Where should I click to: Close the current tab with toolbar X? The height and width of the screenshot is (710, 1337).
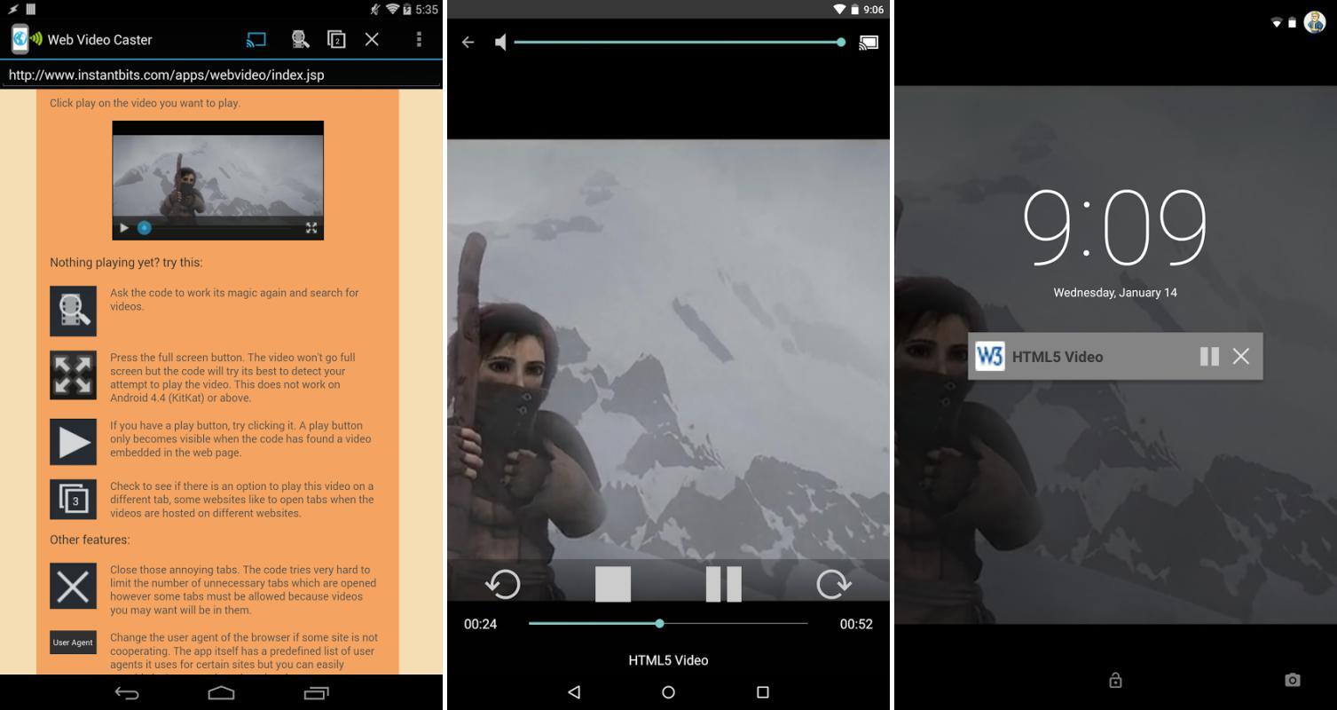tap(372, 40)
